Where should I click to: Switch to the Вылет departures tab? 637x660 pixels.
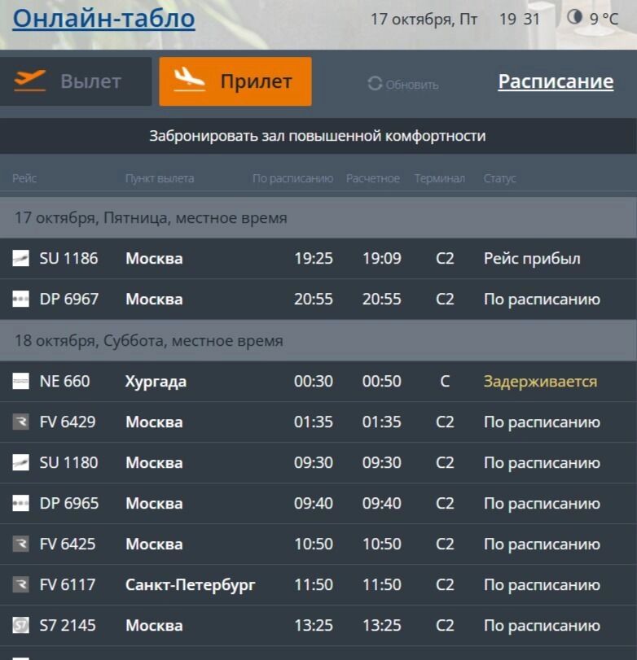click(76, 81)
